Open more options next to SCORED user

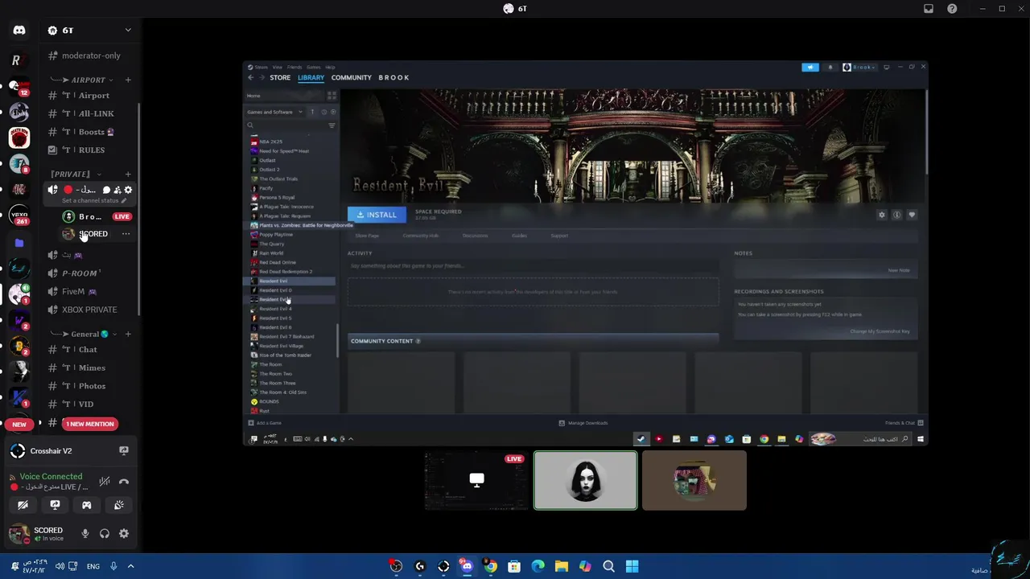coord(126,234)
